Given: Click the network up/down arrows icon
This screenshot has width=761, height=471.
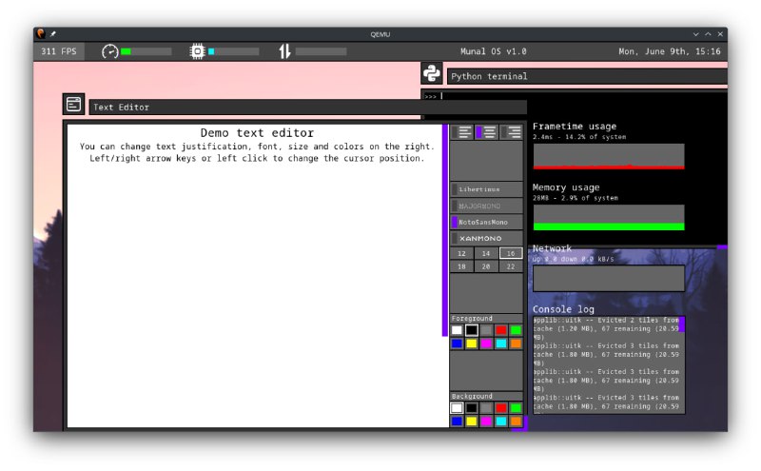Looking at the screenshot, I should coord(284,51).
